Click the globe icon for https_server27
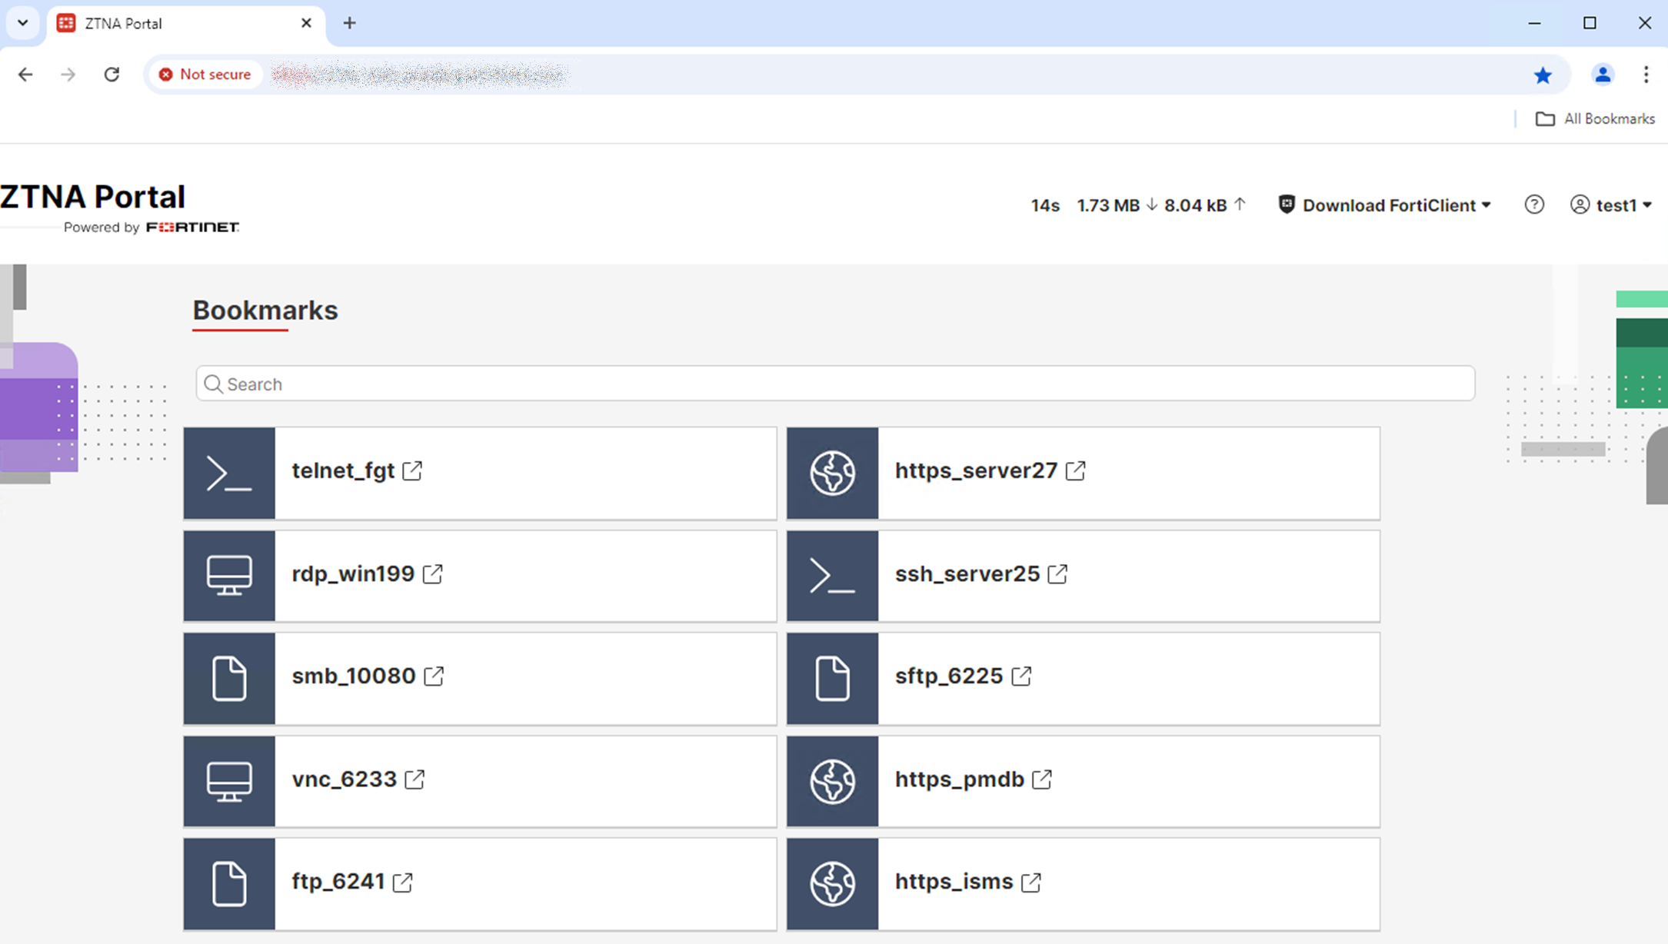This screenshot has width=1668, height=944. [x=831, y=472]
